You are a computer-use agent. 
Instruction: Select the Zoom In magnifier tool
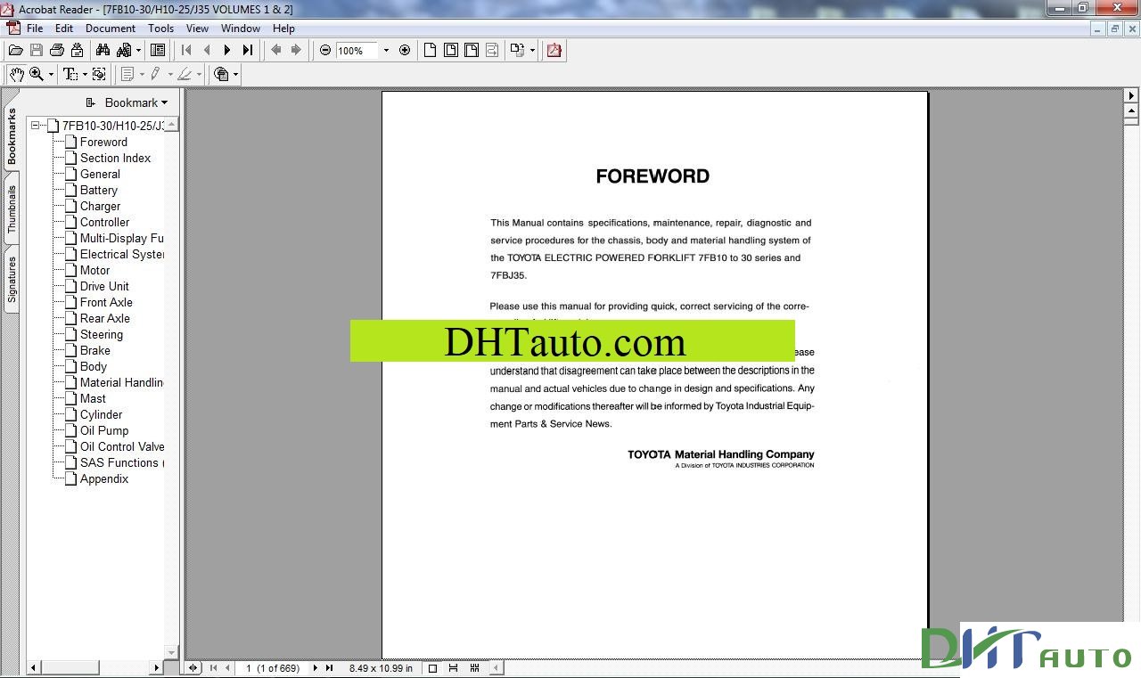click(37, 74)
